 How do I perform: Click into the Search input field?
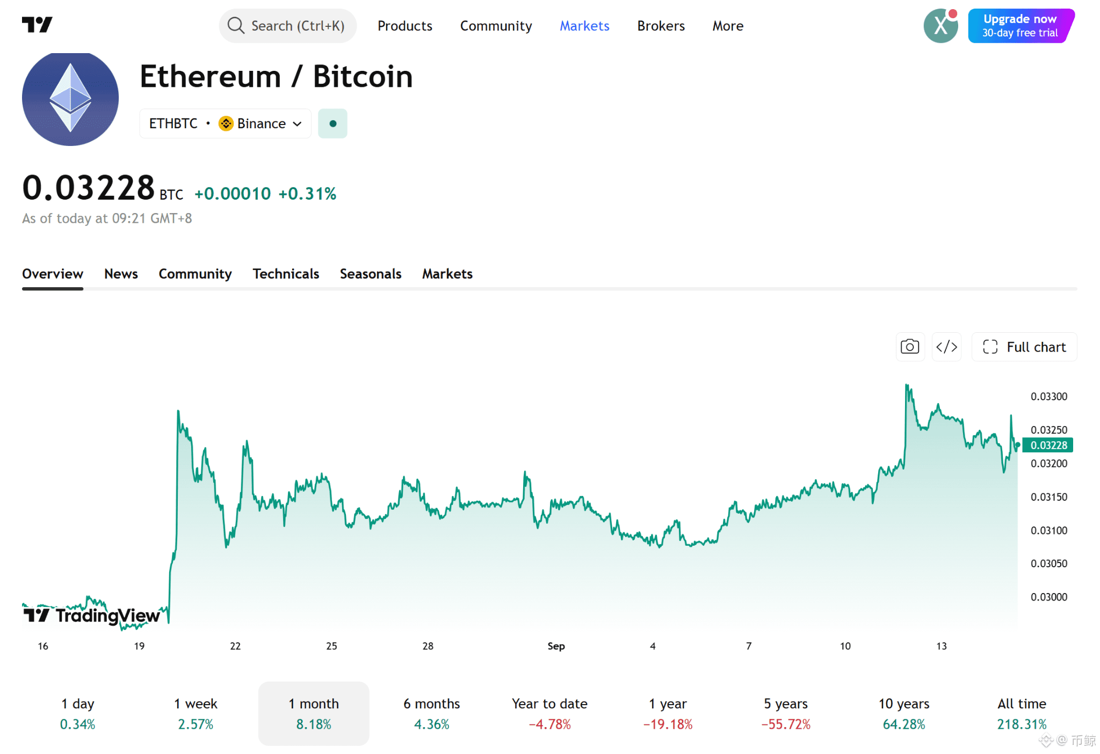(x=288, y=25)
